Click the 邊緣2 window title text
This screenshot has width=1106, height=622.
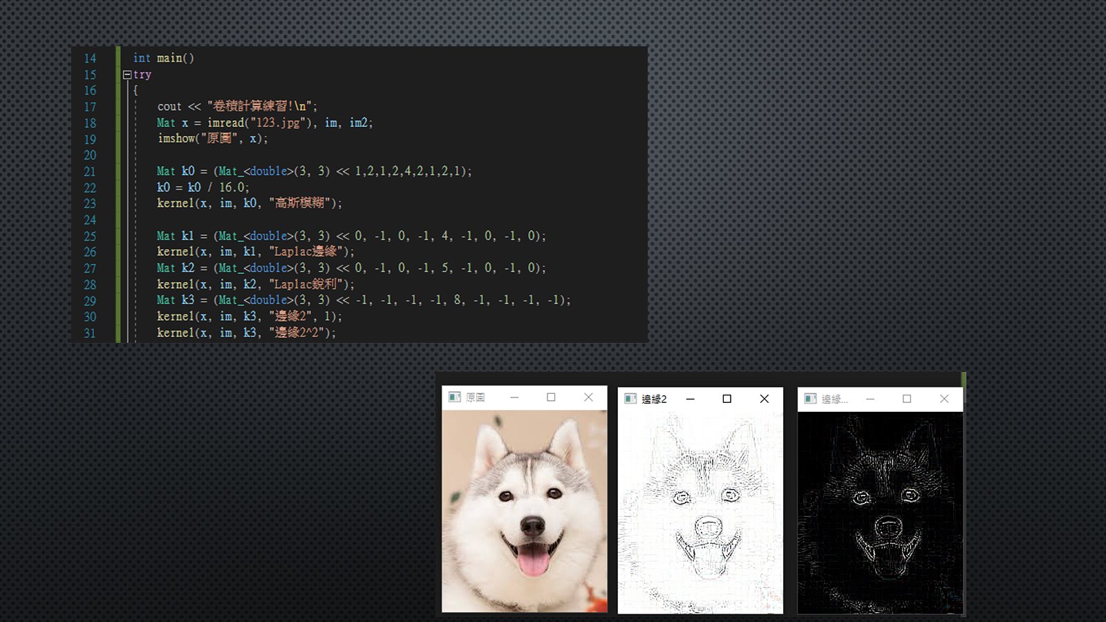click(x=654, y=399)
